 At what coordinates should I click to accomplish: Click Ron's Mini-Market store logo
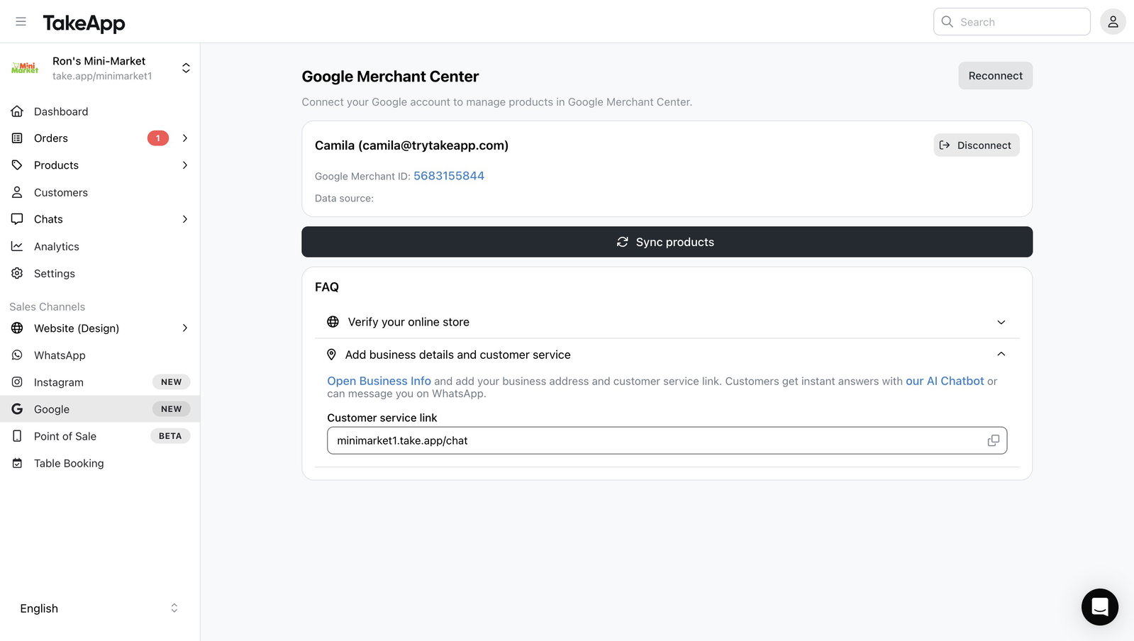[x=25, y=68]
